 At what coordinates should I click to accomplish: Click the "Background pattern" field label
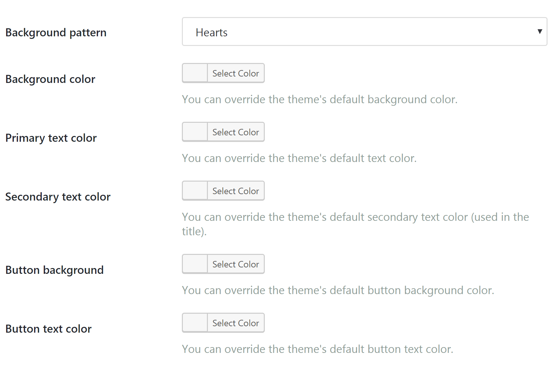(x=56, y=32)
